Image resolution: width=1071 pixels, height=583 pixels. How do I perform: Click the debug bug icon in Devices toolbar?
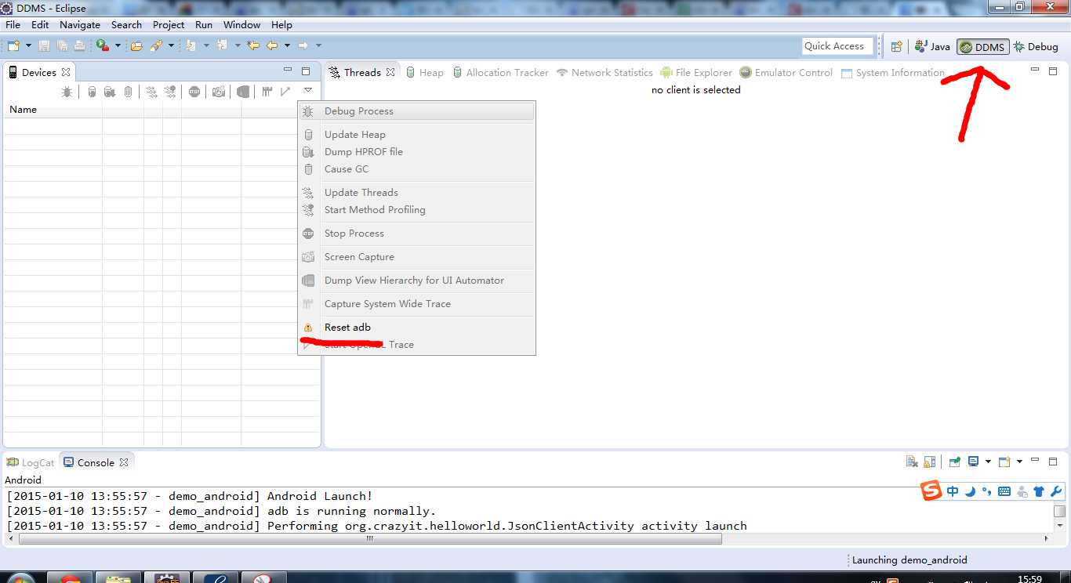67,92
